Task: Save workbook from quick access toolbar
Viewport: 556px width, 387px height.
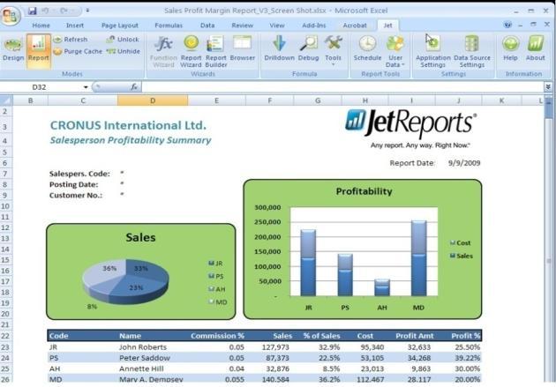Action: (33, 11)
